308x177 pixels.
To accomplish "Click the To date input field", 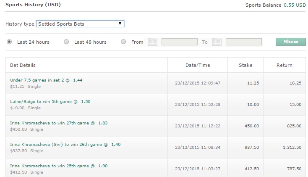I will point(244,42).
